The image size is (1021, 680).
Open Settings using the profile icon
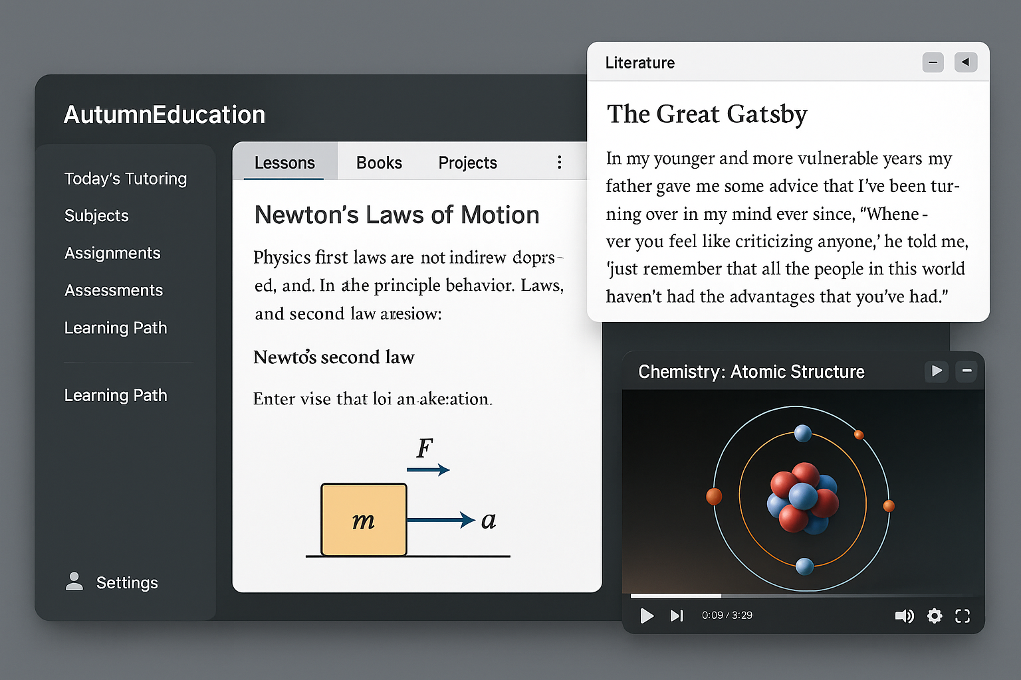(x=74, y=582)
